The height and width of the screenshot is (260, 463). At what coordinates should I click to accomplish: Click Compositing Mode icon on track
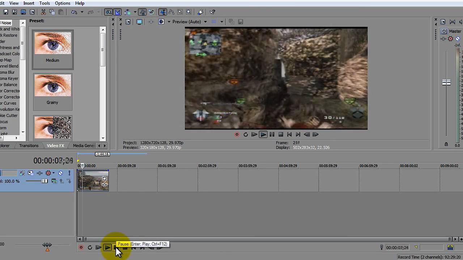[x=54, y=181]
